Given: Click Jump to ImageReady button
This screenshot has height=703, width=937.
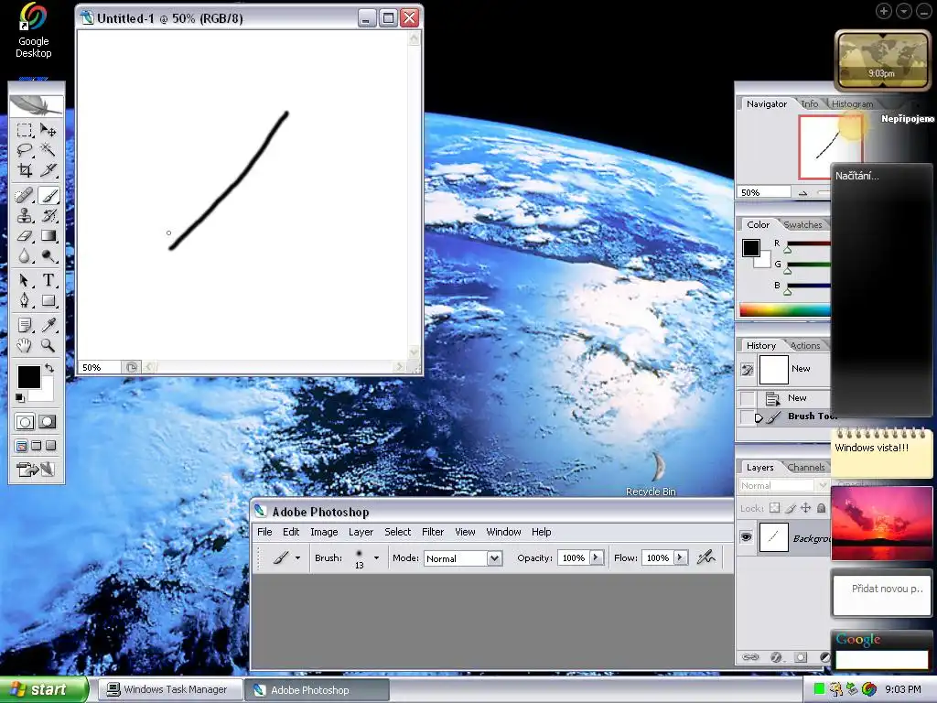Looking at the screenshot, I should coord(36,470).
